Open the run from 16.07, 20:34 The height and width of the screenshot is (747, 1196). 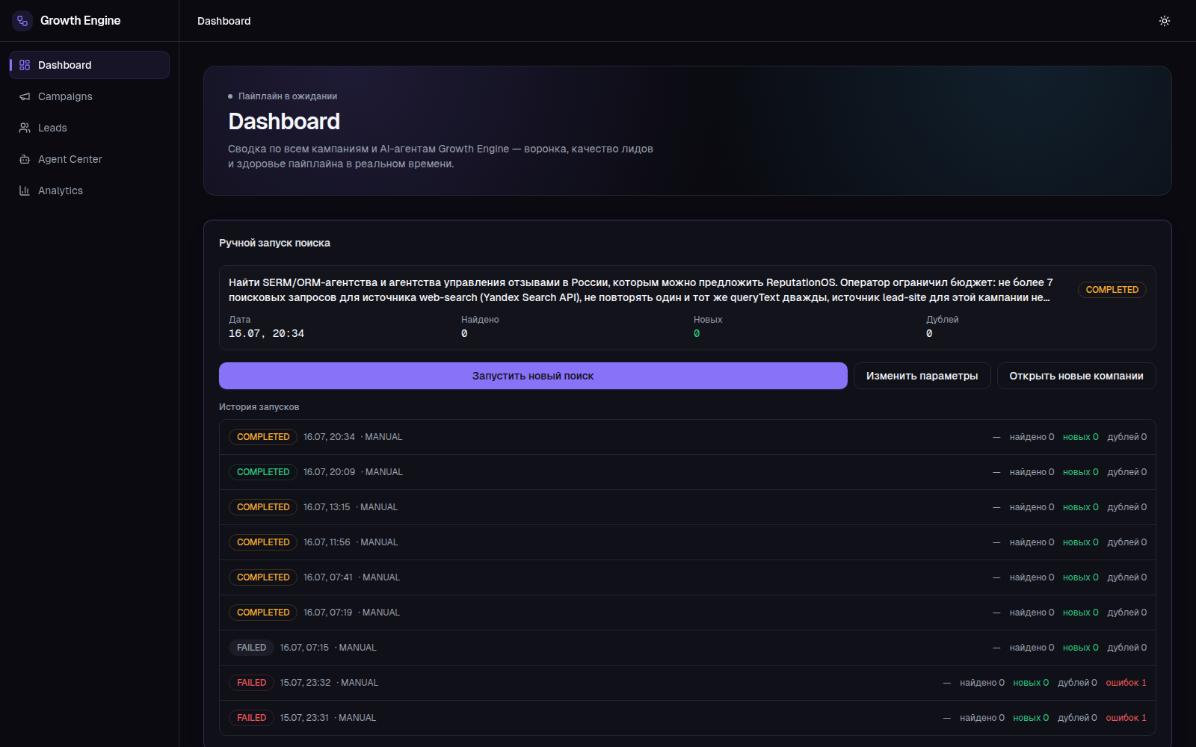[688, 437]
